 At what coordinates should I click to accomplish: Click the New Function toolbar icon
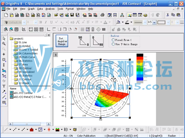tap(38, 15)
